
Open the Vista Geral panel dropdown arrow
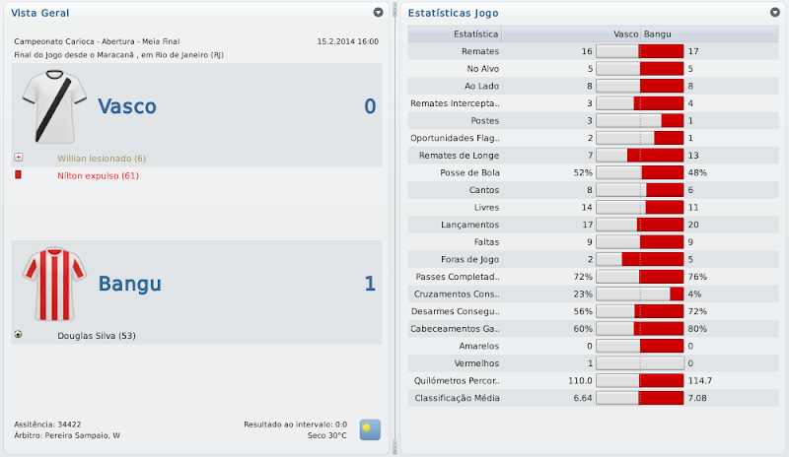point(378,13)
